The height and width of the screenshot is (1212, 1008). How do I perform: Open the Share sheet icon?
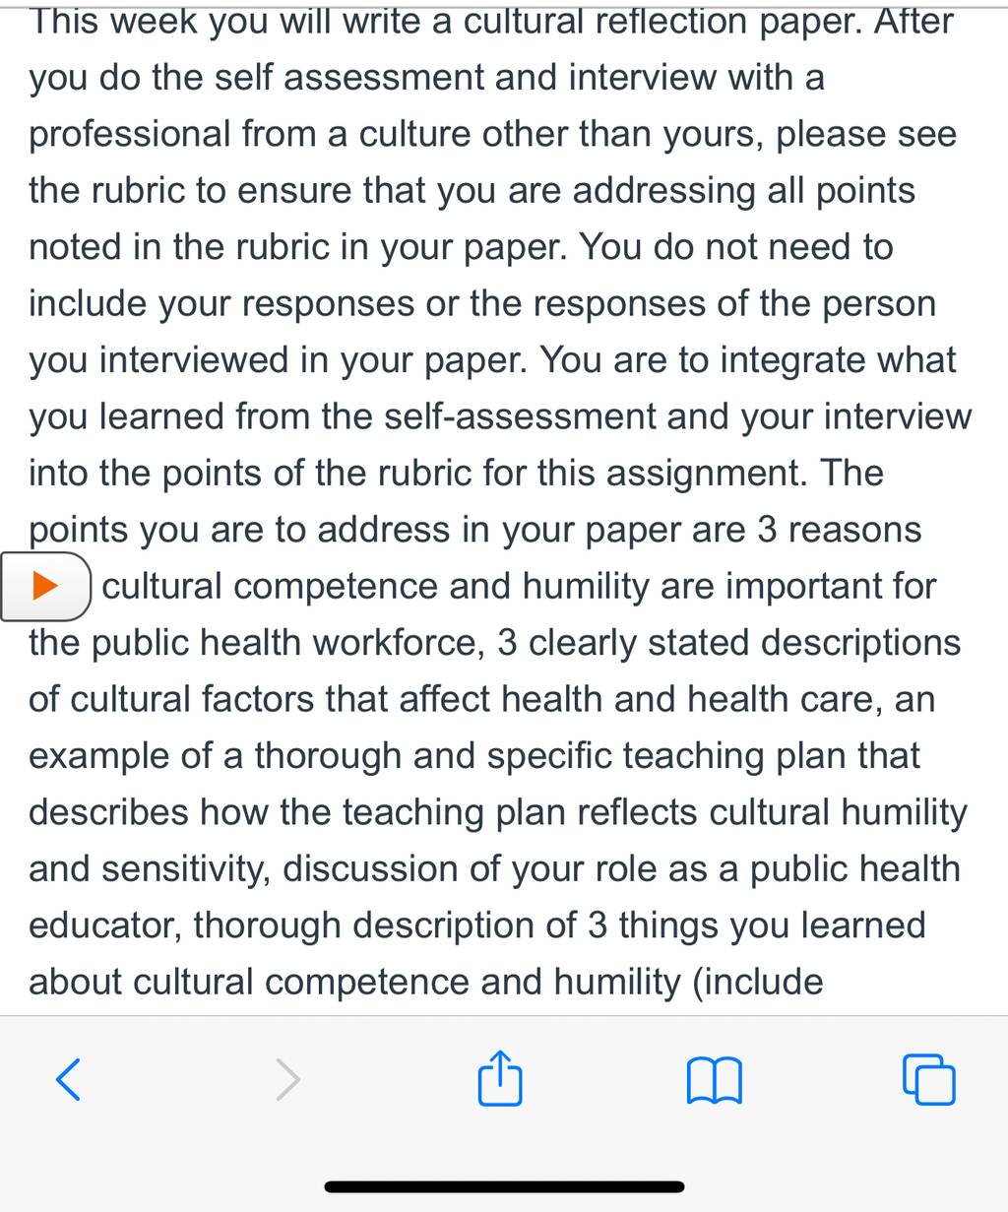point(500,1077)
